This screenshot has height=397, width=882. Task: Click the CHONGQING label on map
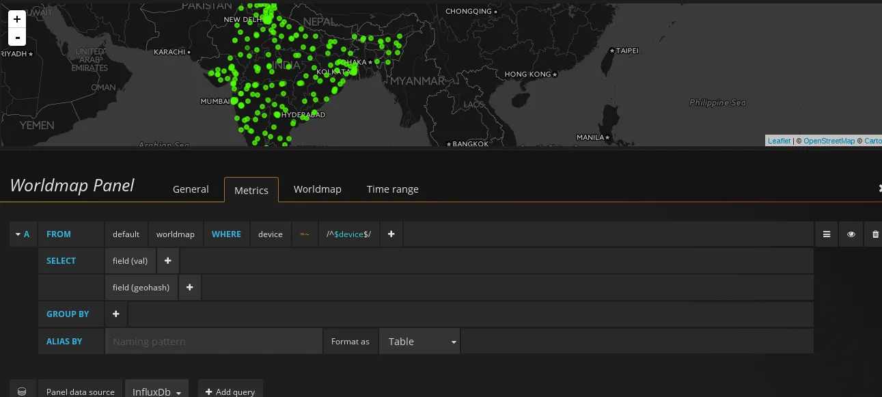point(468,11)
